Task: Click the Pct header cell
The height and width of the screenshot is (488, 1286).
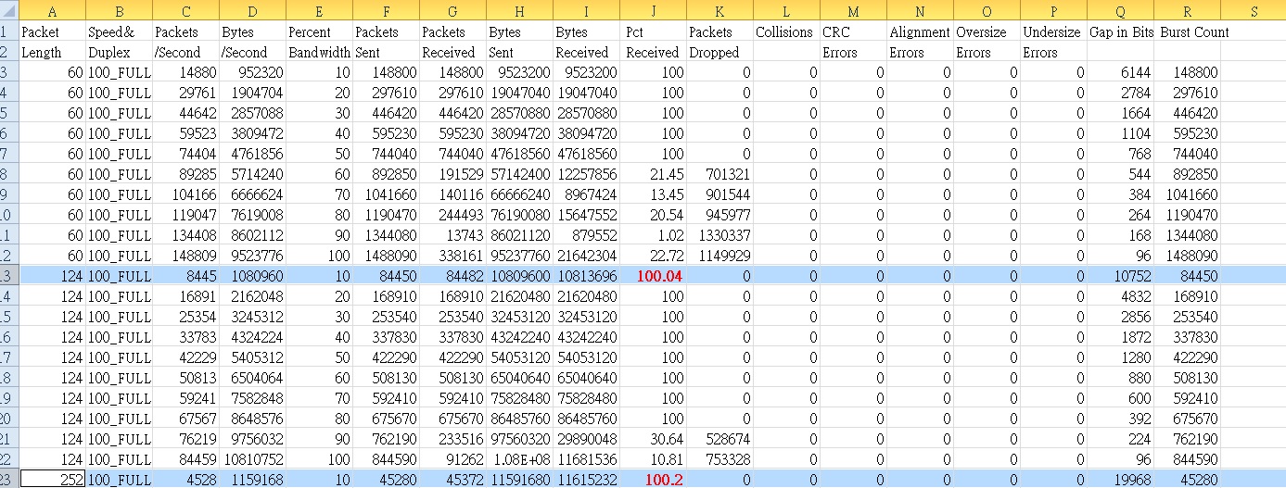Action: 653,31
